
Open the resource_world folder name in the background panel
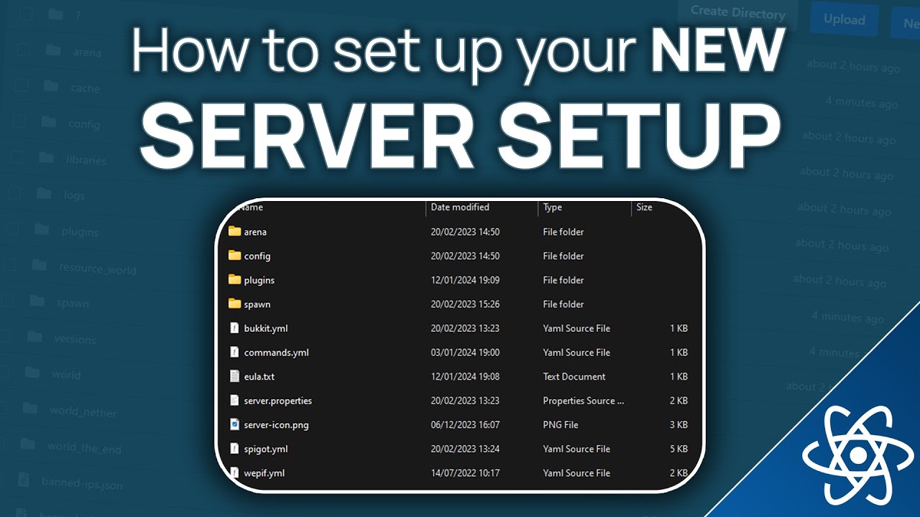point(97,269)
